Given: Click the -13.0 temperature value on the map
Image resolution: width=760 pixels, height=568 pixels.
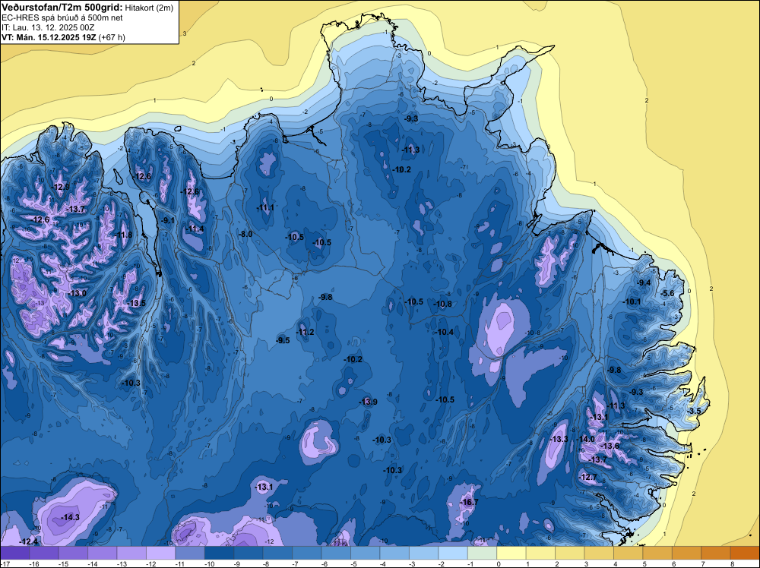Looking at the screenshot, I should [x=77, y=293].
